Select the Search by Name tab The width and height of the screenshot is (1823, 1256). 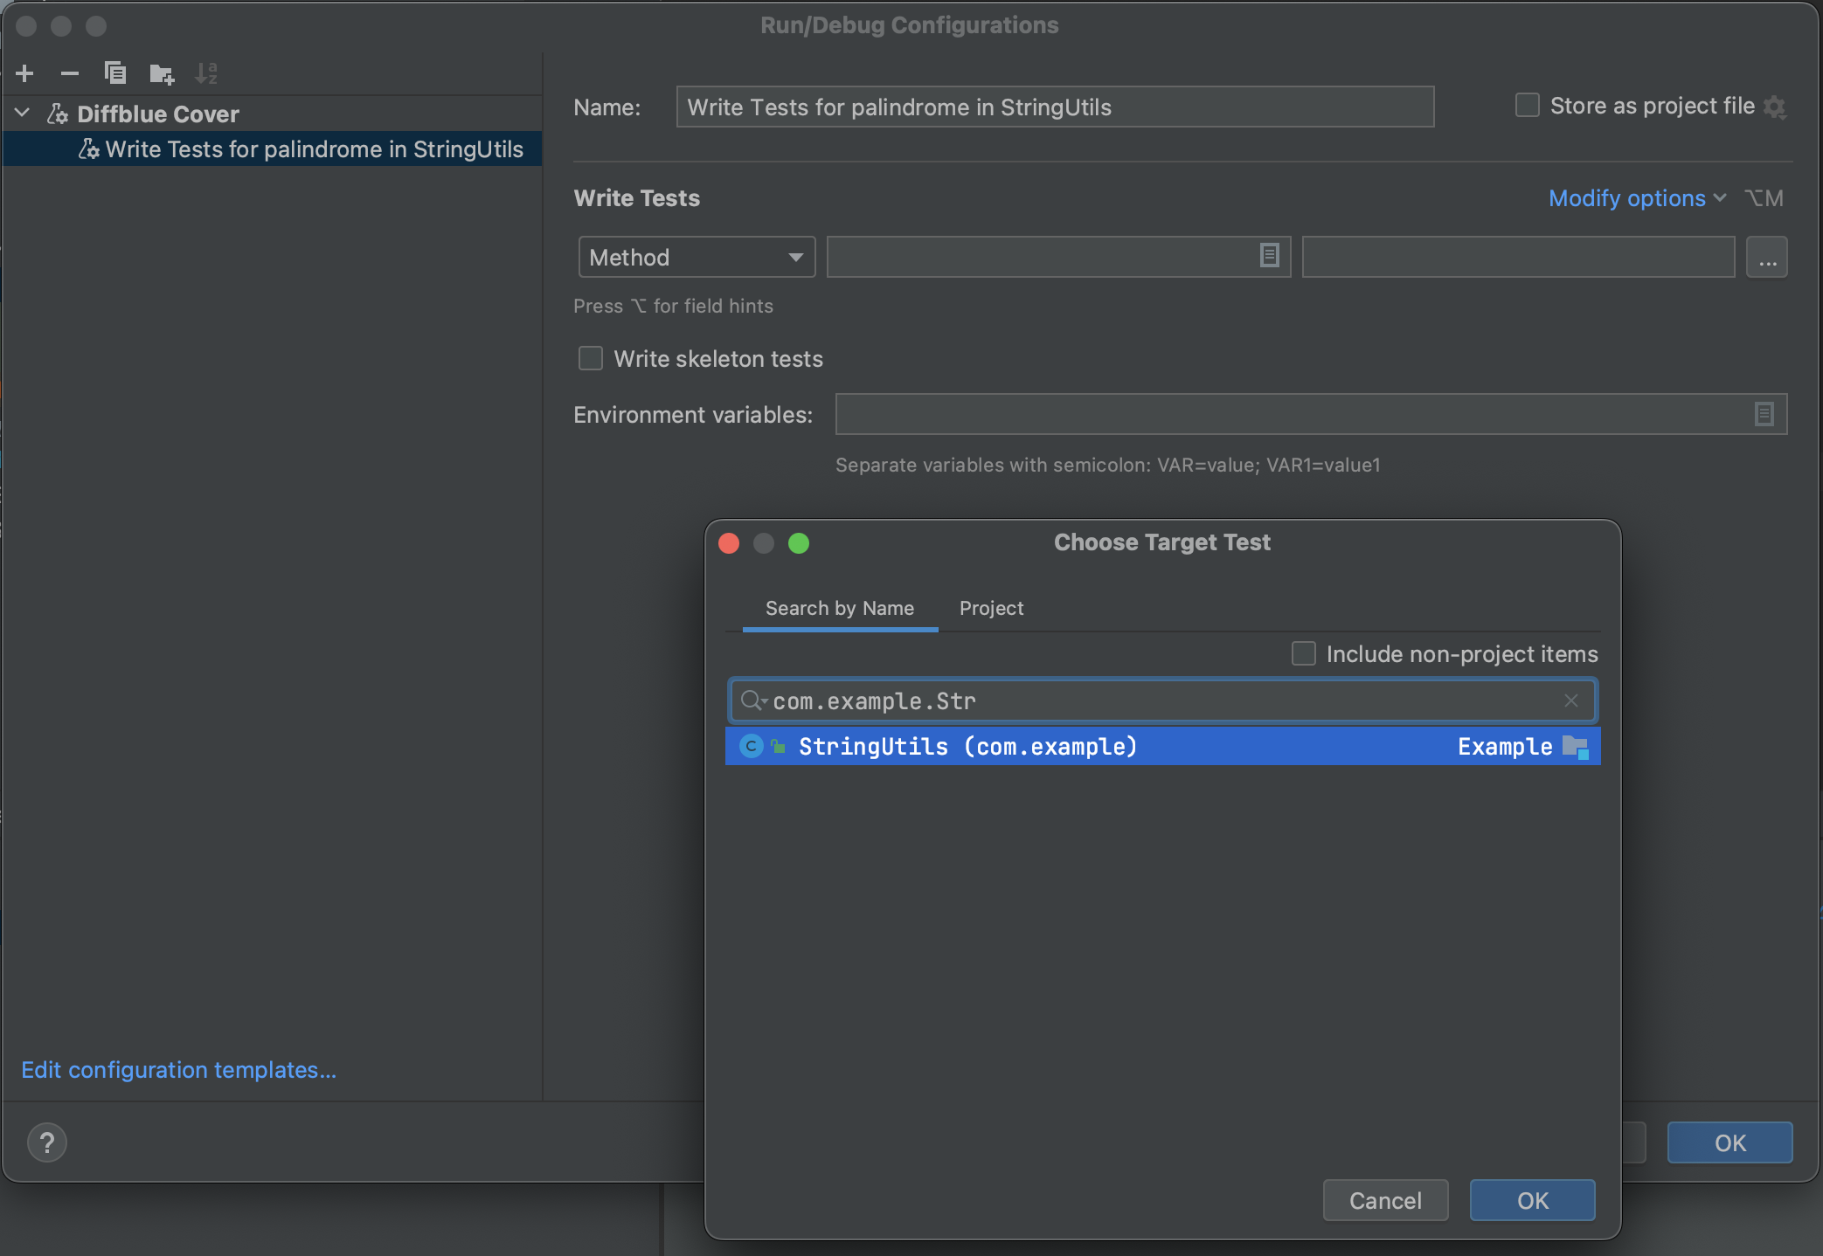839,608
